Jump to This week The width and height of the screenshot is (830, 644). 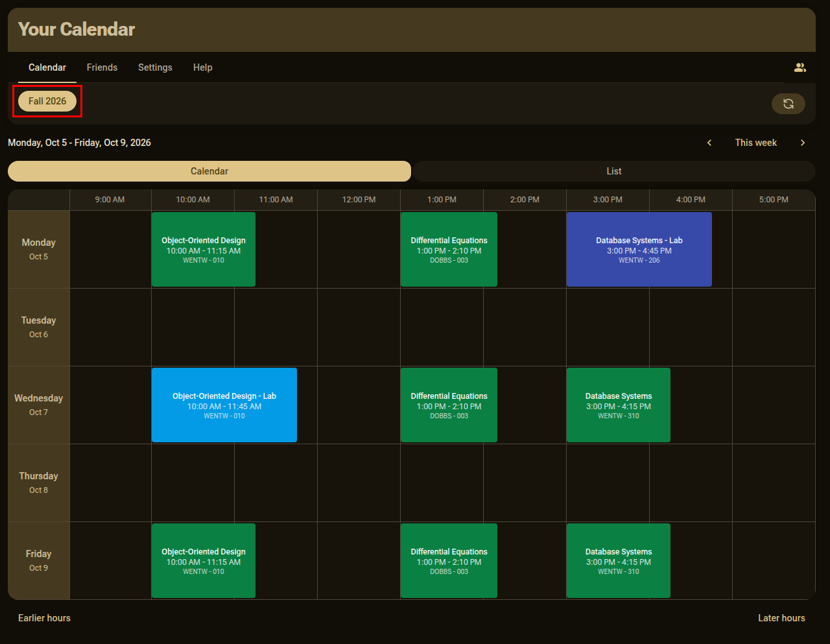tap(756, 143)
